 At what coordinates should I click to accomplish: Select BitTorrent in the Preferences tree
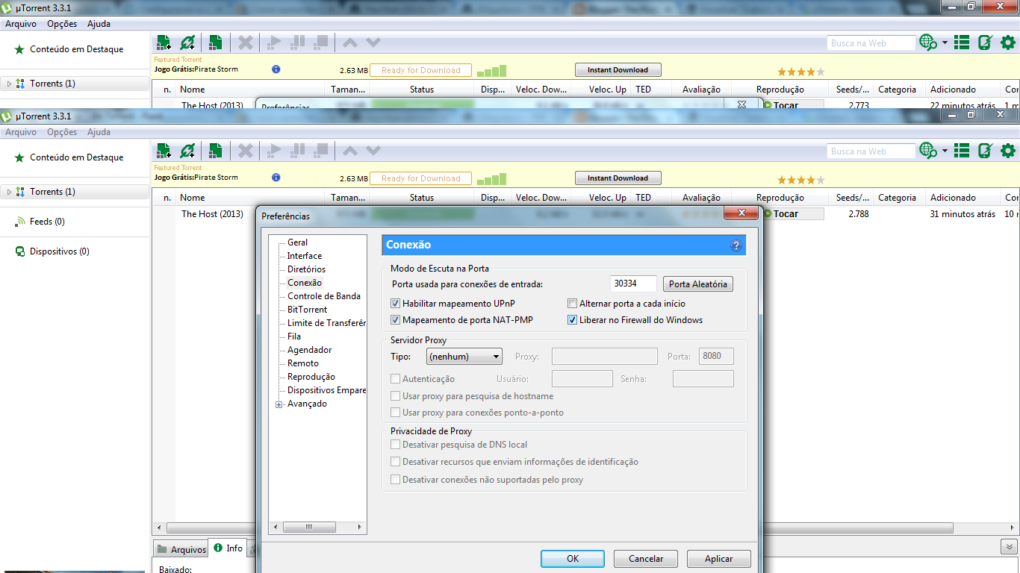pos(308,310)
